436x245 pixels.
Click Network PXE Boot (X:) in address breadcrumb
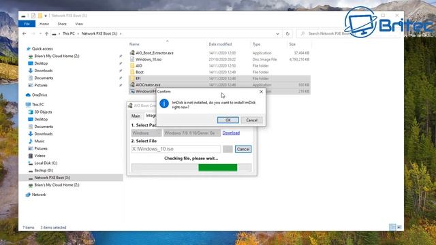tap(99, 33)
